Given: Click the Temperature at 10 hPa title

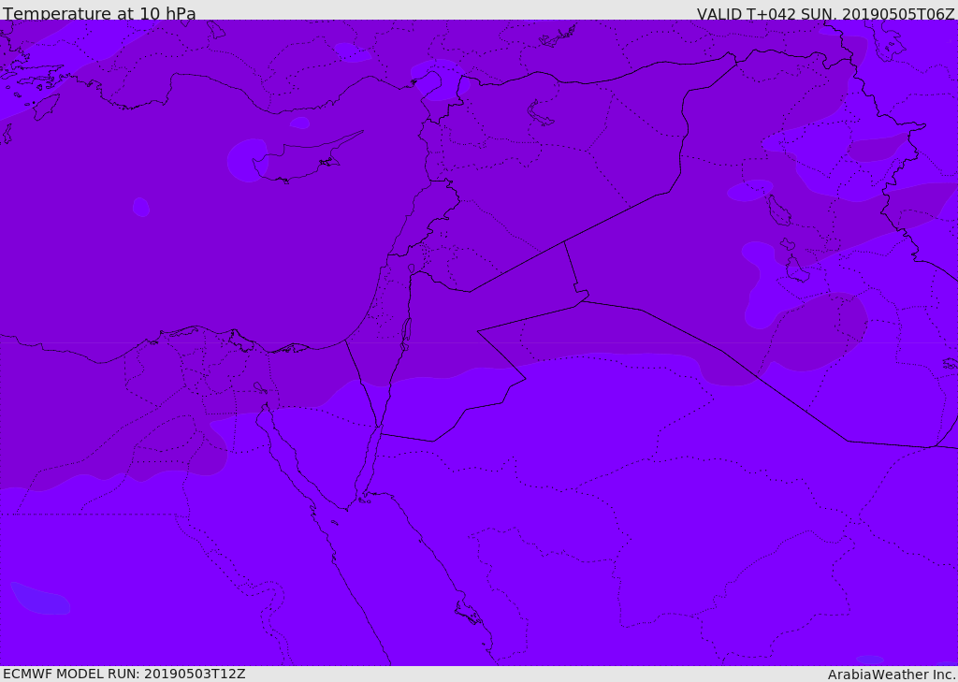Looking at the screenshot, I should pos(99,13).
